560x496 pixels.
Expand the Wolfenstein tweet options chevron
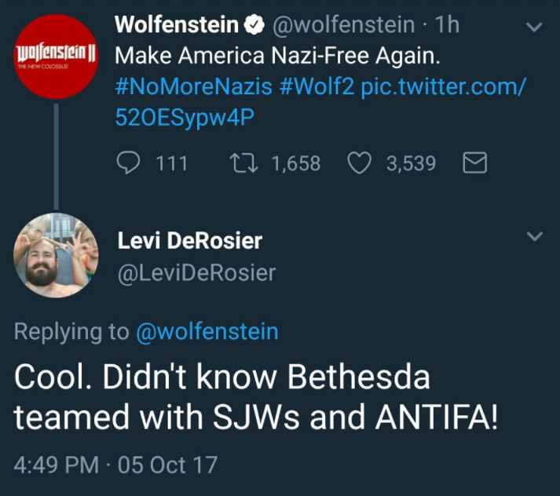coord(534,27)
